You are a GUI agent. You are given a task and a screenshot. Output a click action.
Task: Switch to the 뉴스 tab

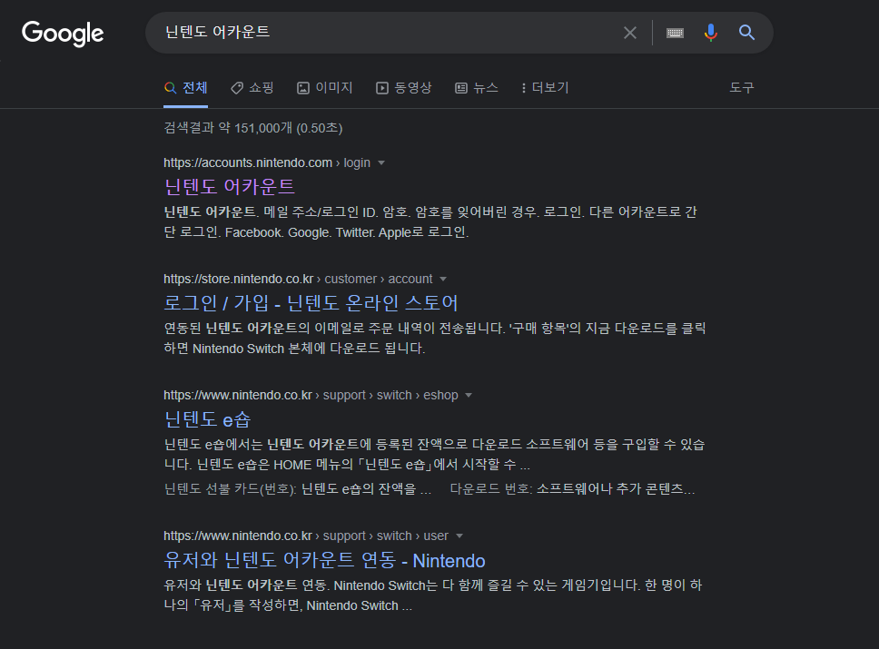point(477,88)
